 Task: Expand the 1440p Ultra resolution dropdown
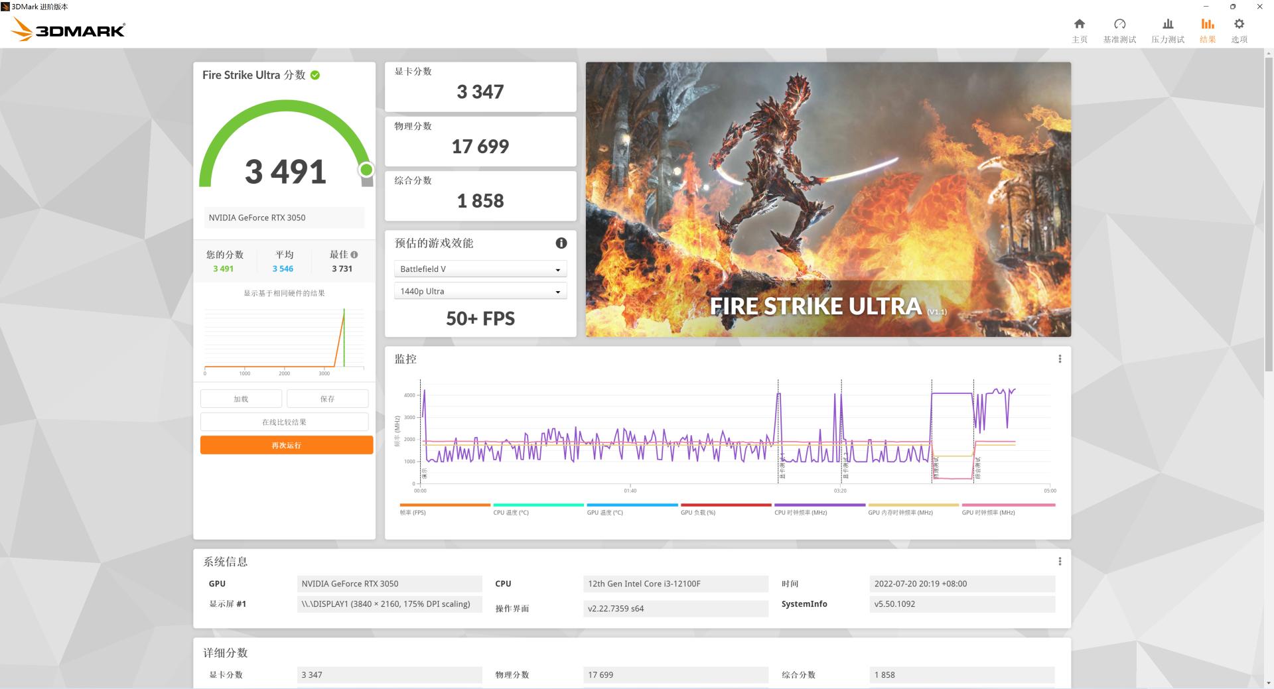coord(480,292)
